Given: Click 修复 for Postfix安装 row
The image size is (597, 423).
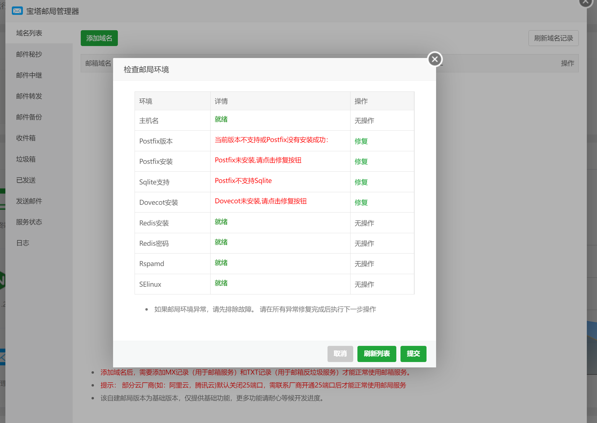Looking at the screenshot, I should [x=361, y=161].
